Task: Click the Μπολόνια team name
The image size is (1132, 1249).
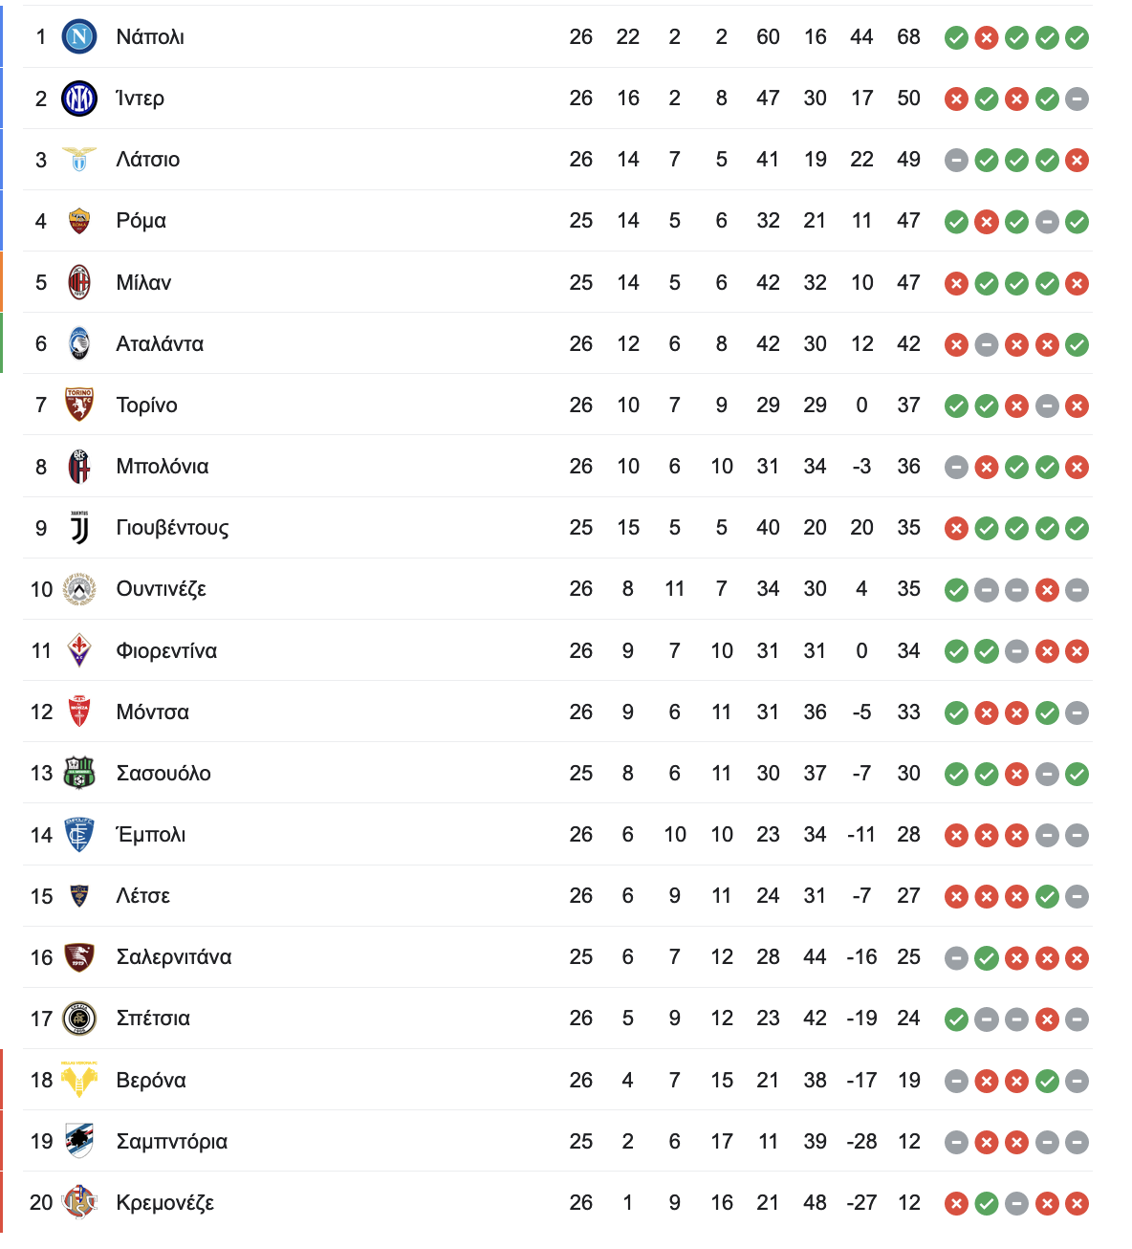Action: point(163,466)
